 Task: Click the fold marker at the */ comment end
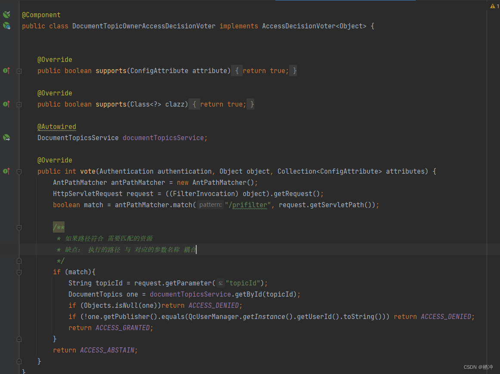[x=19, y=261]
